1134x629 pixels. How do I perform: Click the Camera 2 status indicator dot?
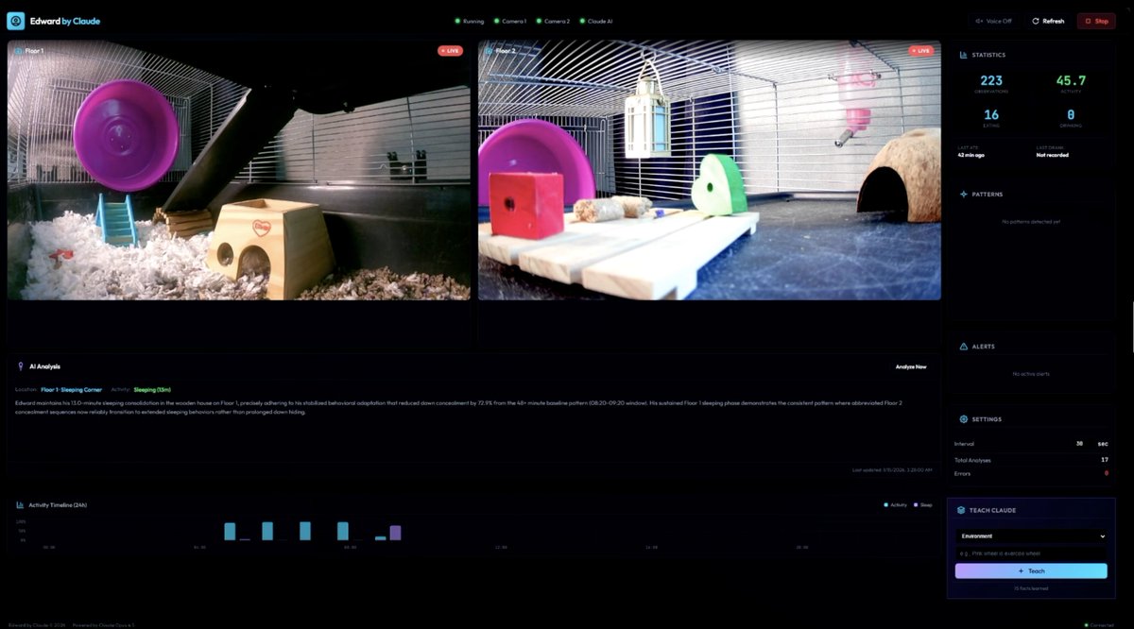pos(539,21)
